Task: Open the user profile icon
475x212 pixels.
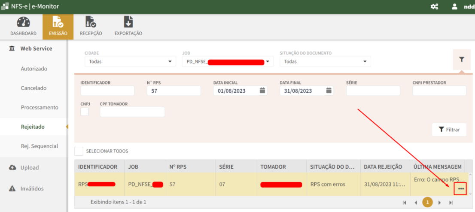Action: [454, 7]
